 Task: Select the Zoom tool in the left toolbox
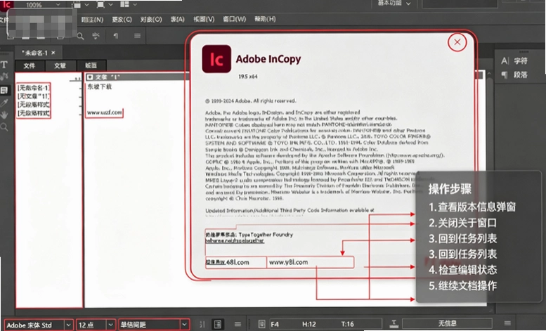4,126
